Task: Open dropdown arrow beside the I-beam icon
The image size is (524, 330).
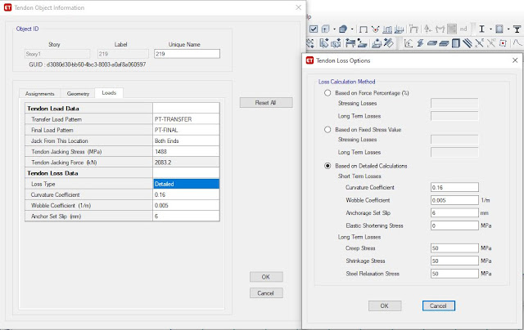Action: click(x=490, y=29)
